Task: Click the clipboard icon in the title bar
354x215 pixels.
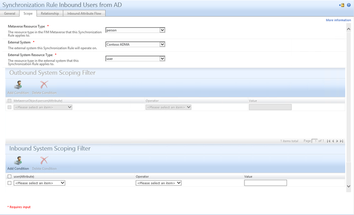Action: (x=342, y=5)
